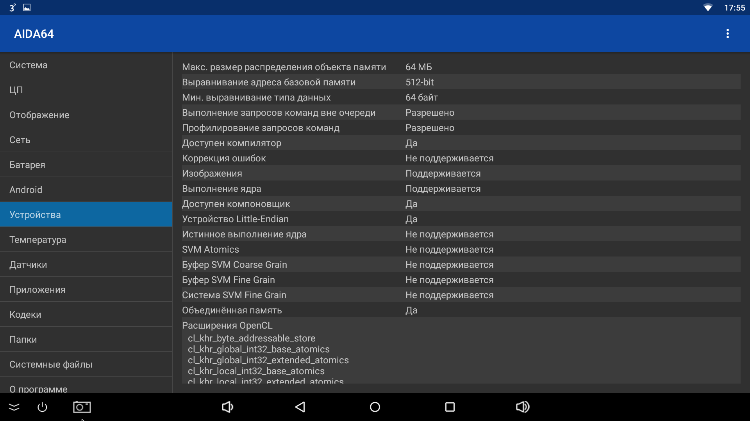Switch to the Отображение section
Viewport: 750px width, 421px height.
click(86, 115)
